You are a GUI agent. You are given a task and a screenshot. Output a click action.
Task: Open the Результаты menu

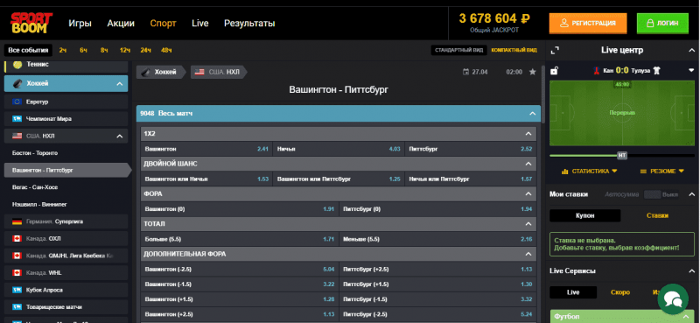point(249,24)
